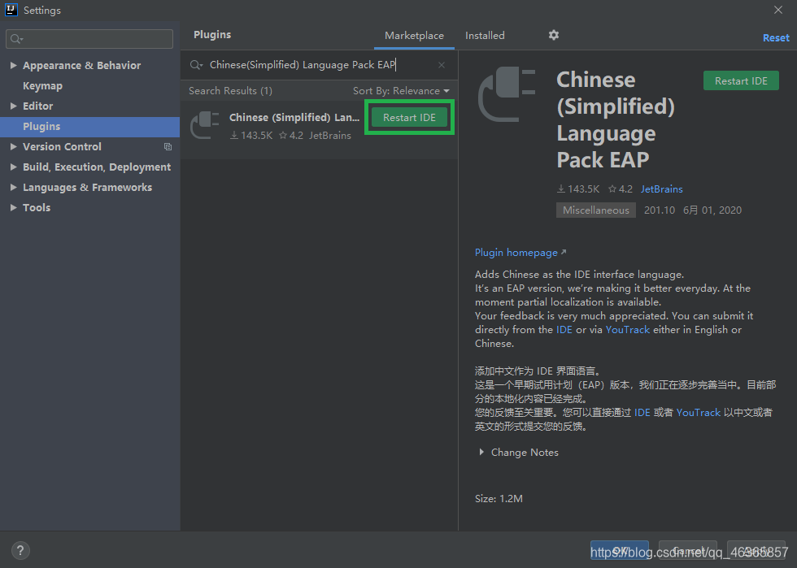797x568 pixels.
Task: Expand Languages & Frameworks node
Action: coord(13,188)
